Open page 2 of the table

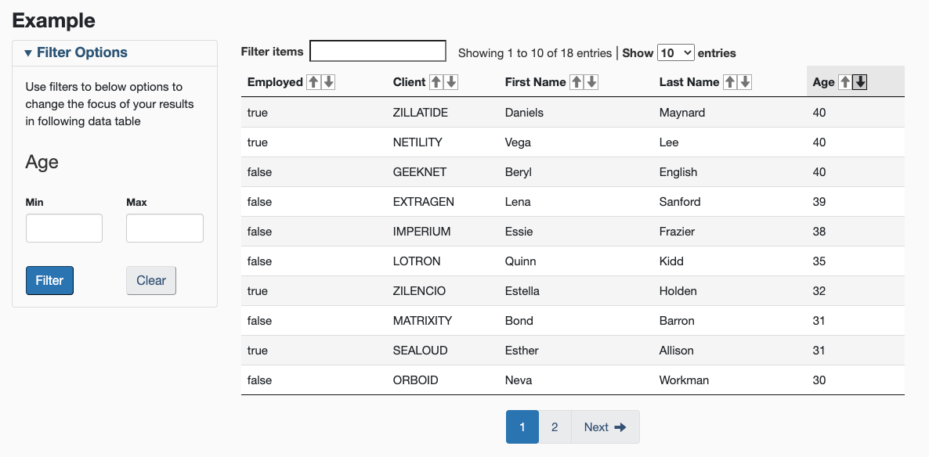tap(555, 426)
